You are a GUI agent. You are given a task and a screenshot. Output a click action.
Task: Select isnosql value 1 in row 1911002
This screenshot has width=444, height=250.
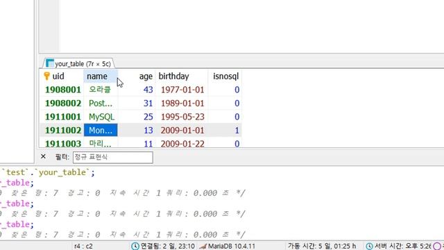[225, 130]
